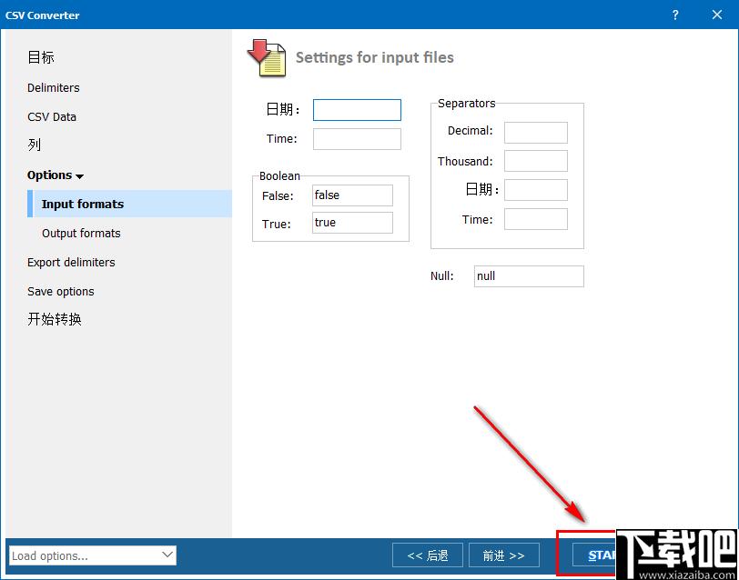Open Export delimiters page
This screenshot has height=580, width=739.
pyautogui.click(x=71, y=262)
